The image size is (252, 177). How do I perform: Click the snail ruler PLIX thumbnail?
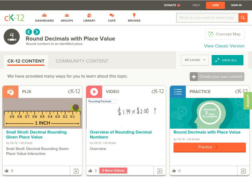pyautogui.click(x=42, y=113)
